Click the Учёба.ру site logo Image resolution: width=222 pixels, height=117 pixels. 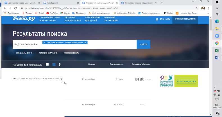tap(24, 19)
